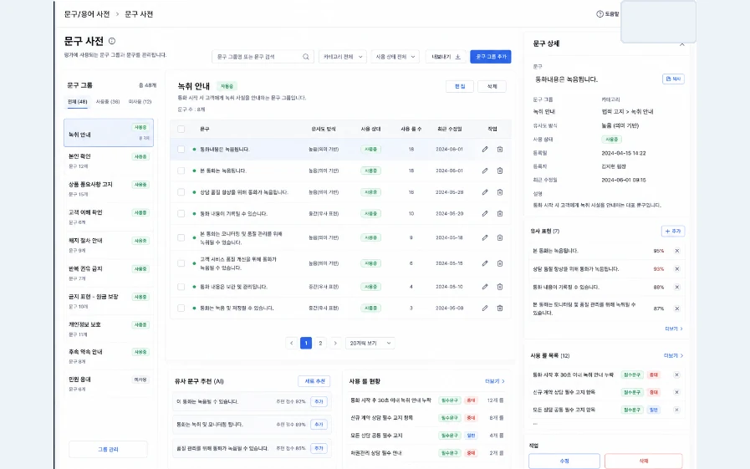This screenshot has height=469, width=750.
Task: Click the red 삭제 button at panel bottom
Action: 643,461
